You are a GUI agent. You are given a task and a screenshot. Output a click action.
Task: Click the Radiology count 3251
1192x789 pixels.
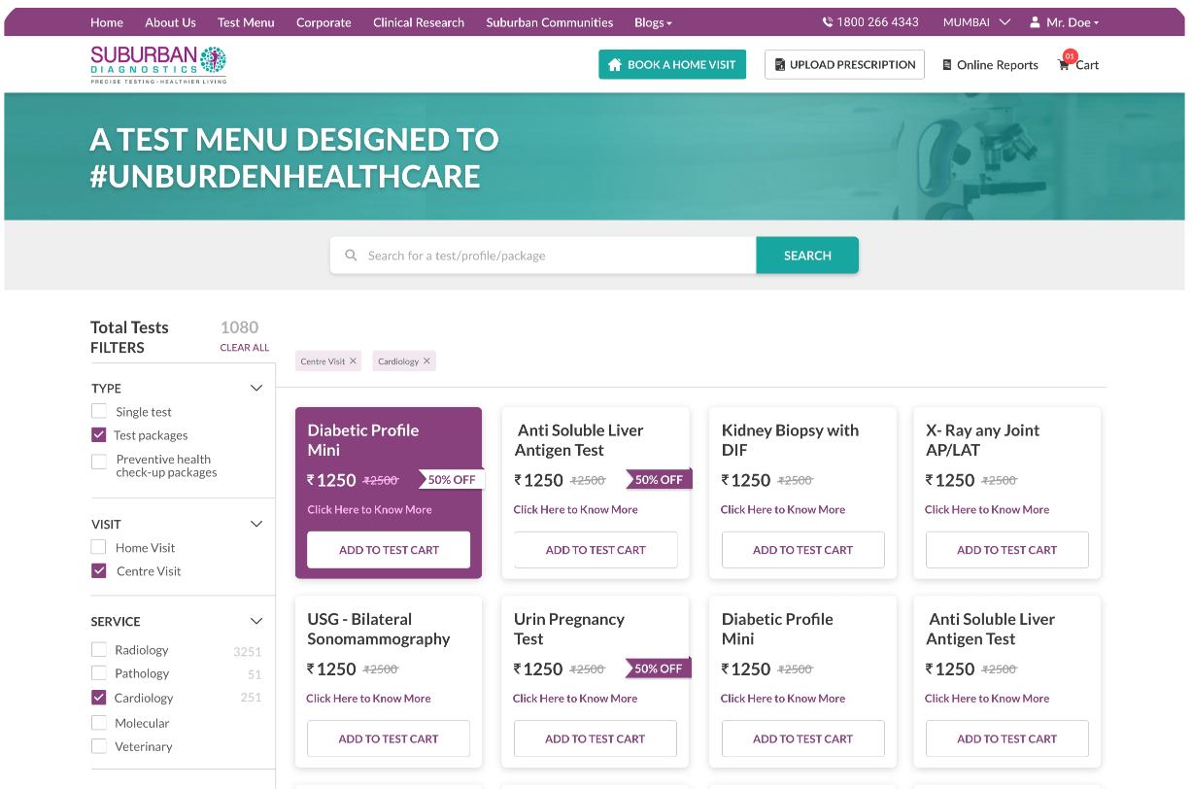[x=248, y=652]
